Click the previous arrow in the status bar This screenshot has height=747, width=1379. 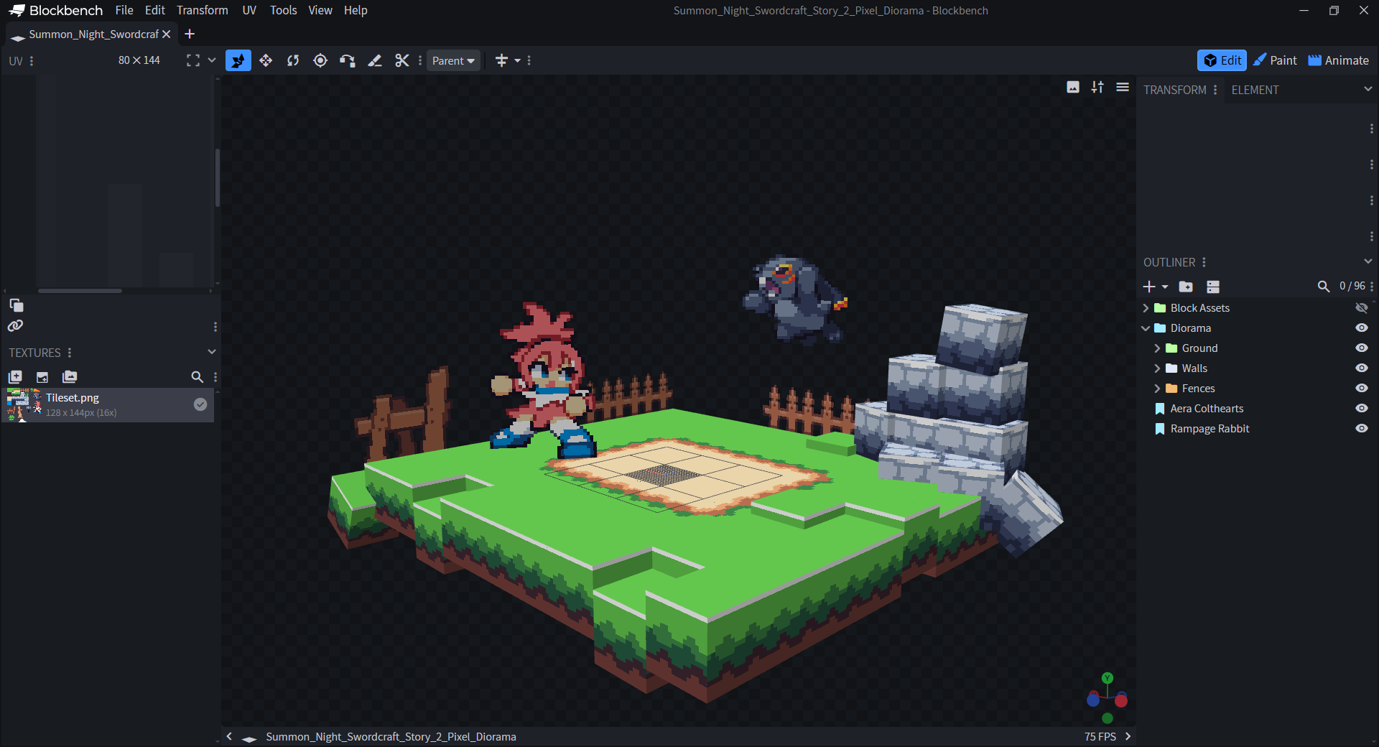tap(229, 736)
